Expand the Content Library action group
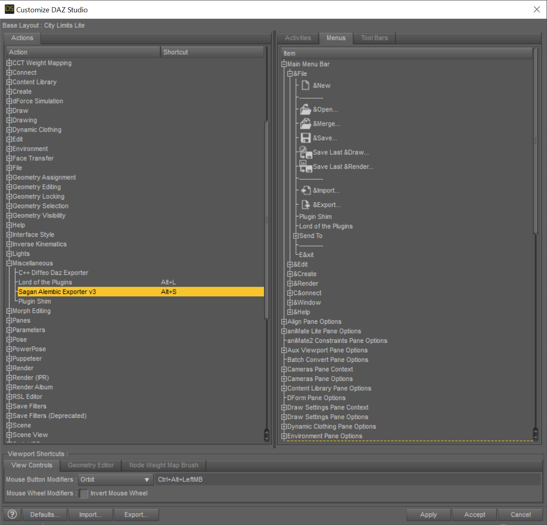 tap(9, 82)
